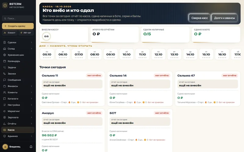Expand the Каталоги menu chevron
Screen dimensions: 244x152
(x=31, y=98)
